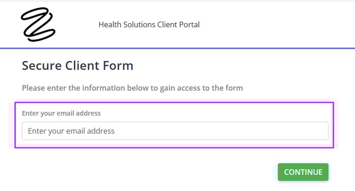Click the empty header area right of the title
This screenshot has height=191, width=355.
276,24
